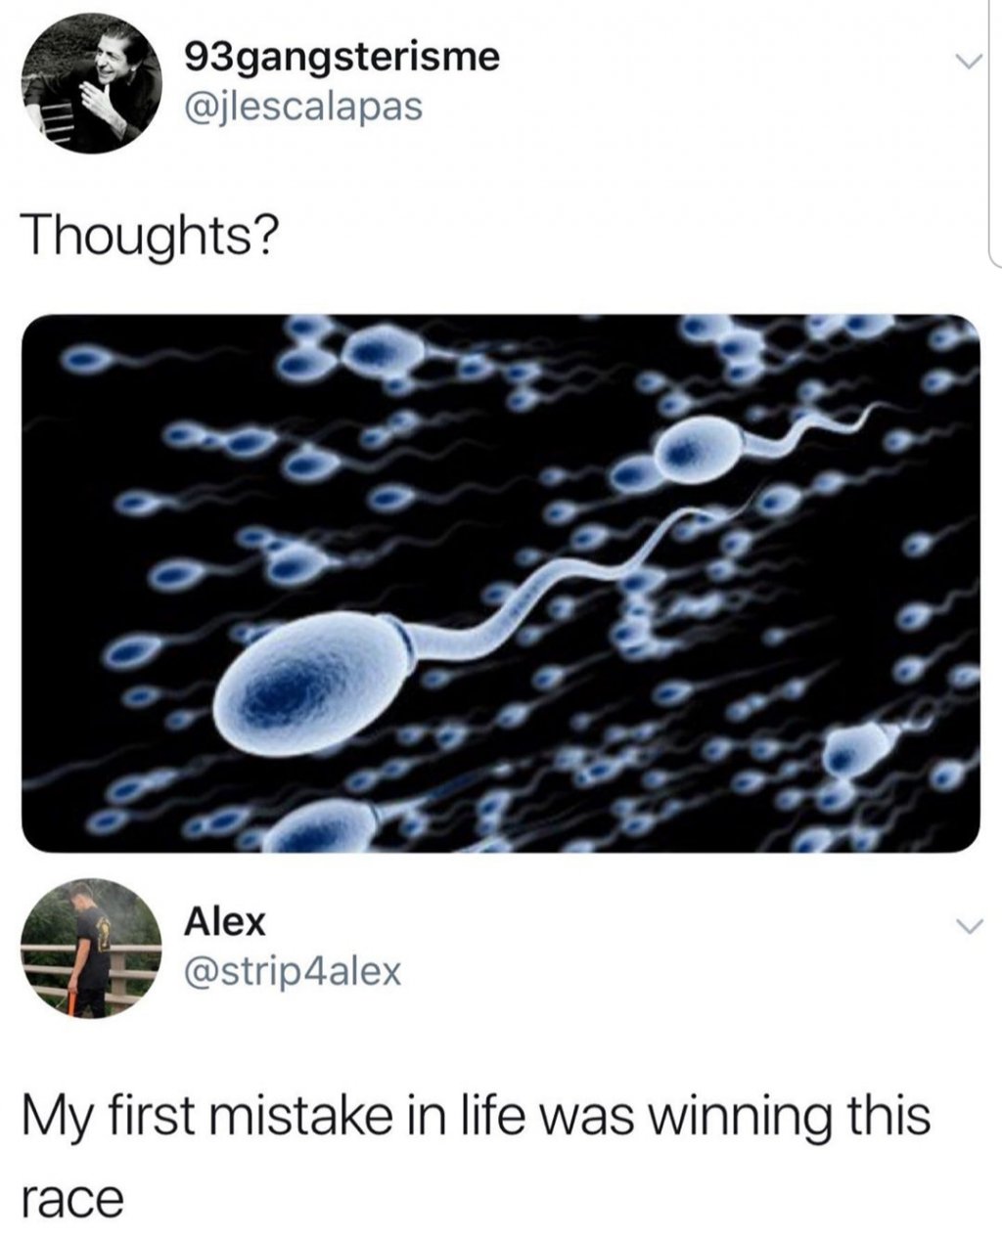This screenshot has height=1239, width=1002.
Task: Click the 93gangsterisme display name
Action: click(342, 58)
